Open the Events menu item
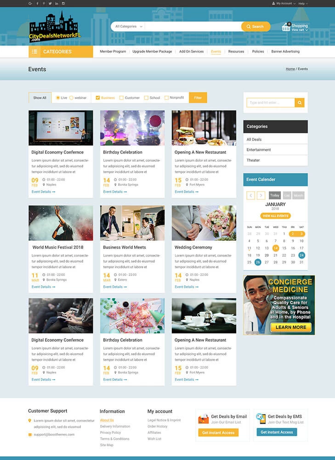The height and width of the screenshot is (460, 335). click(216, 52)
